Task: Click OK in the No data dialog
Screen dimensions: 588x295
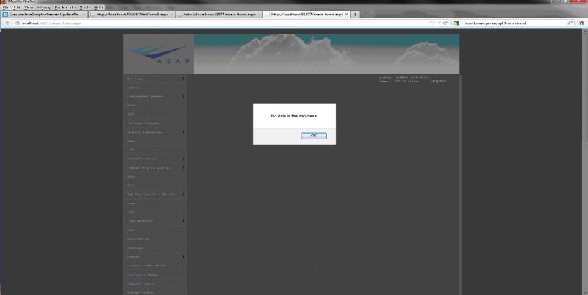Action: (314, 136)
